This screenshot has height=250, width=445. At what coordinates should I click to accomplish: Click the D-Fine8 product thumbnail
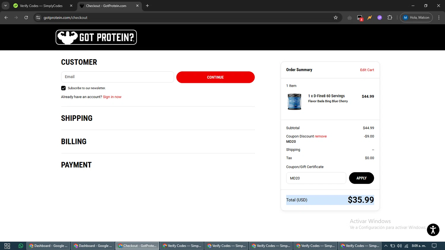click(294, 102)
